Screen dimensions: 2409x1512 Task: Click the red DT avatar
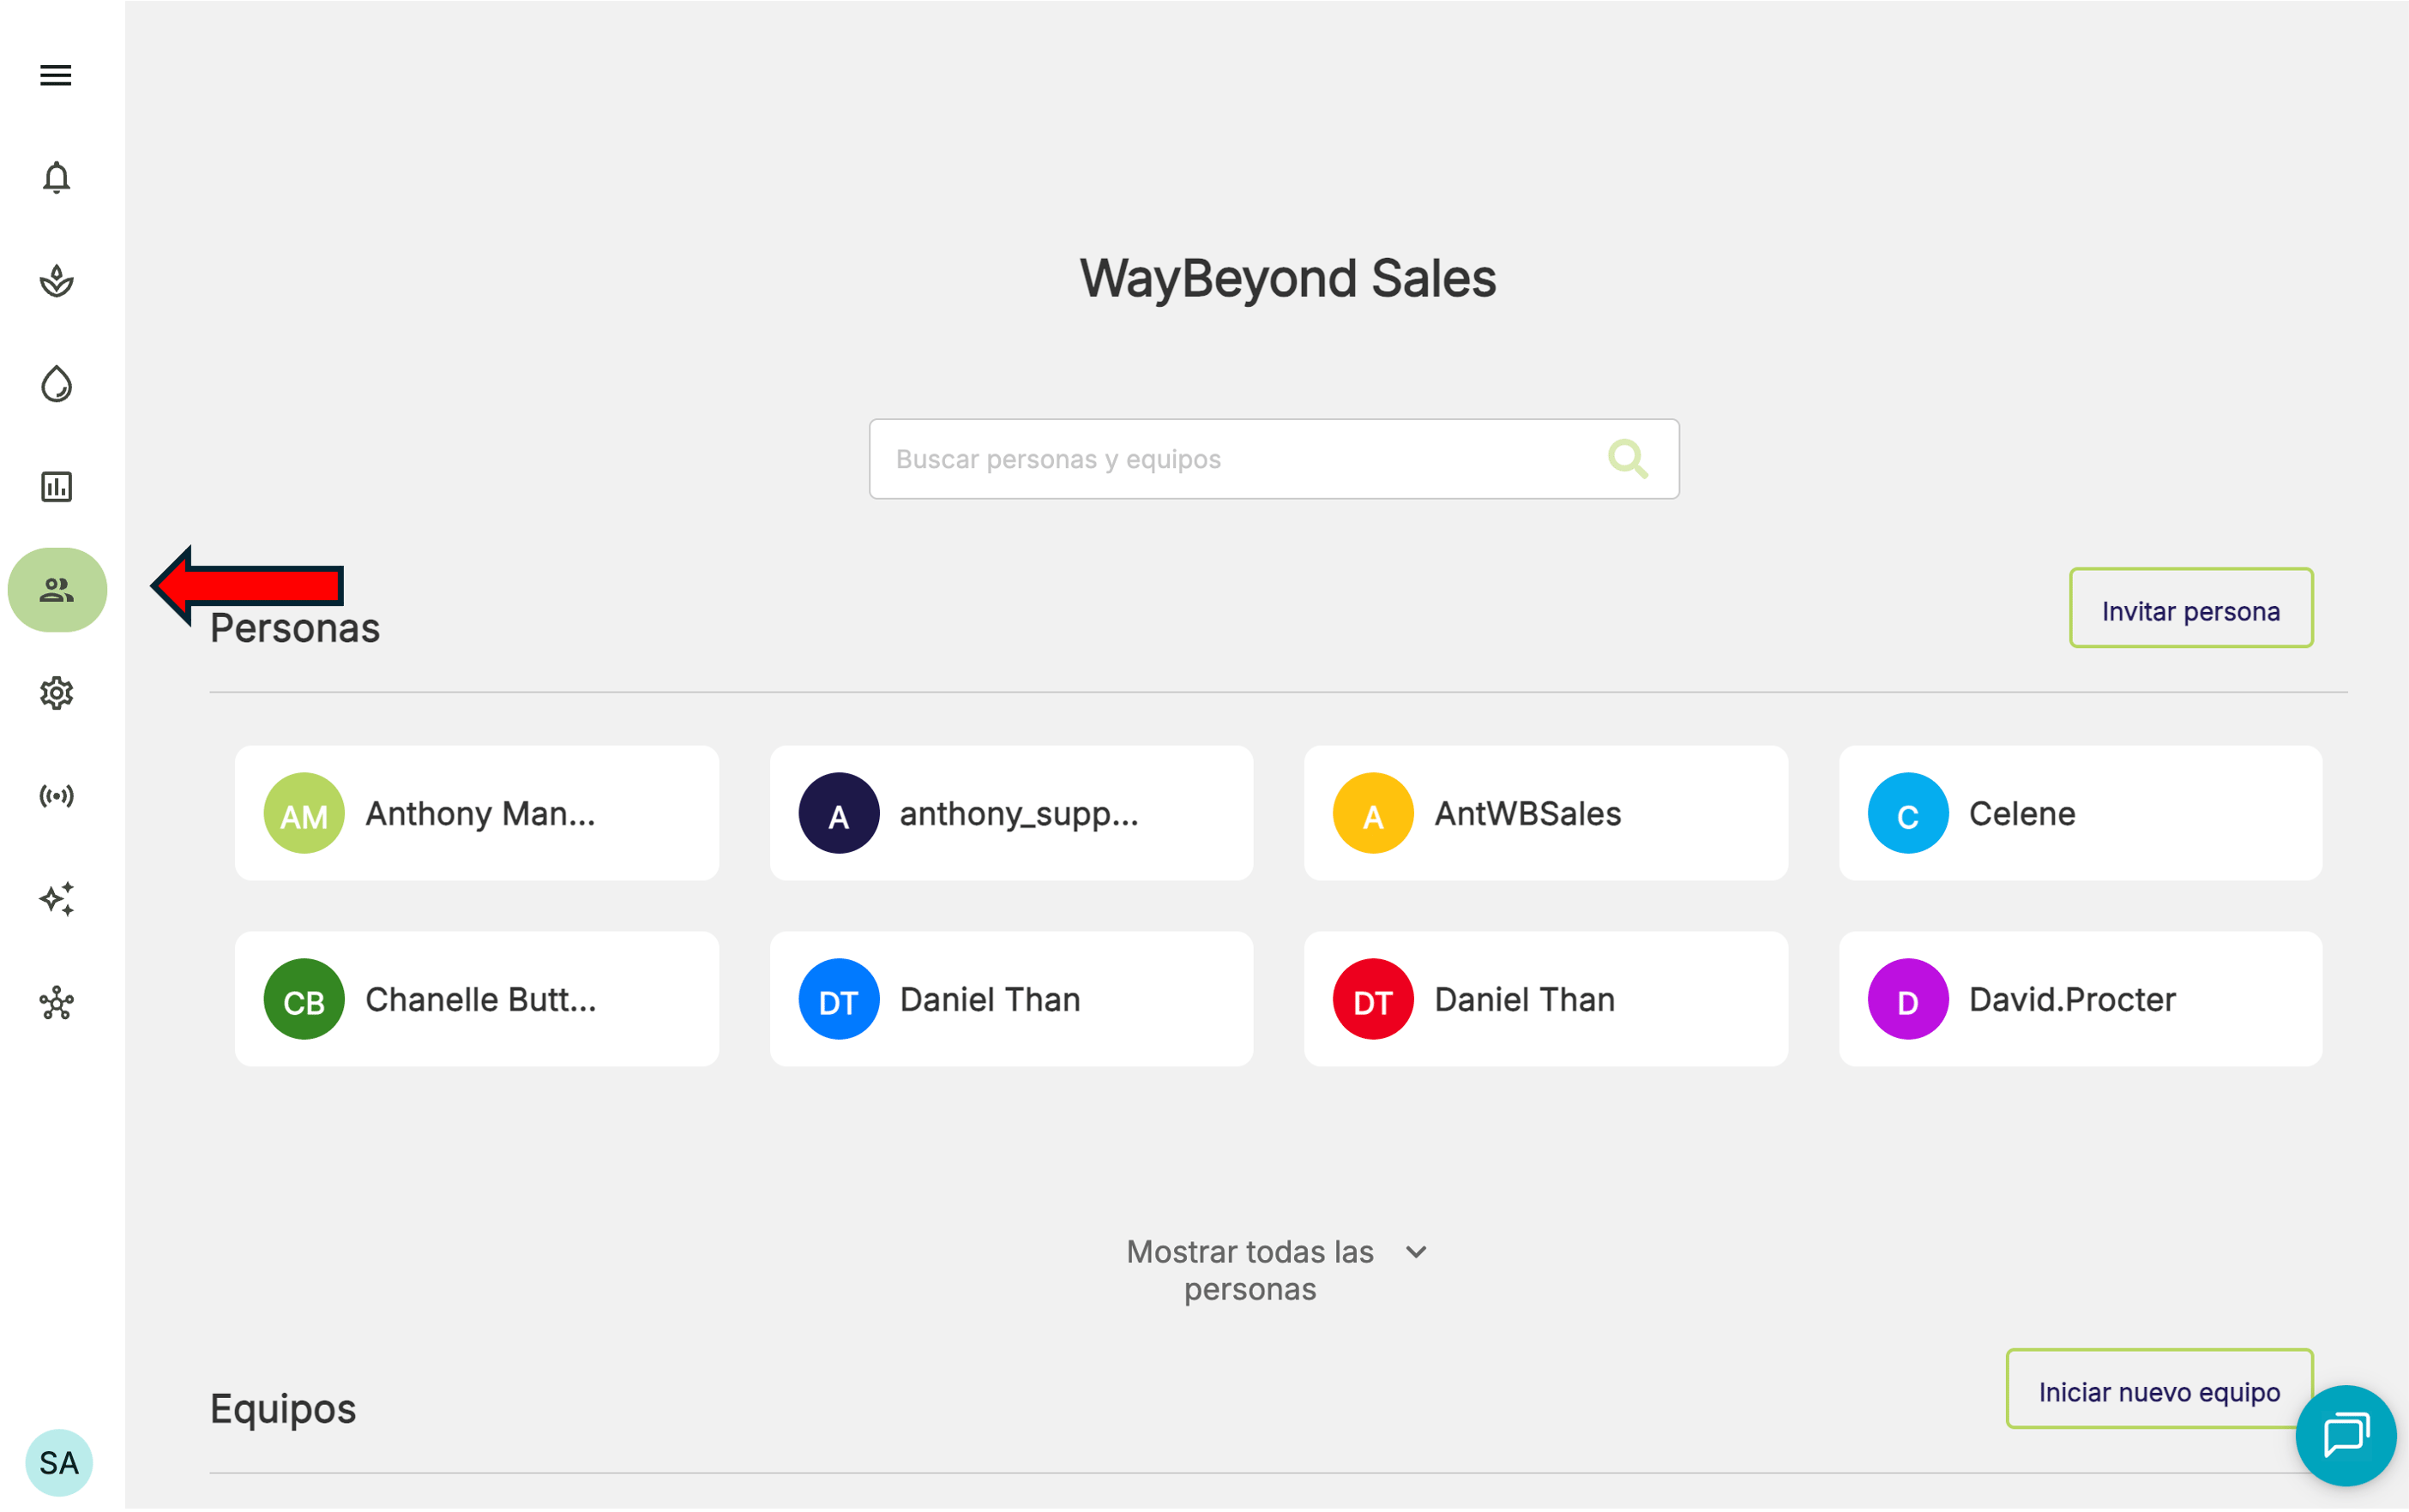coord(1372,999)
